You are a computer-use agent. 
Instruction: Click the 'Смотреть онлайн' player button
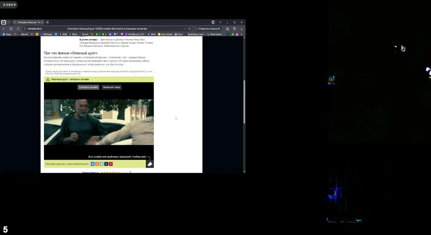click(88, 87)
